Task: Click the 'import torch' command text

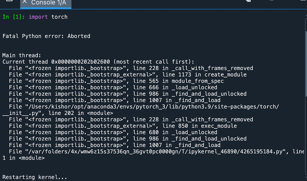Action: coord(48,17)
